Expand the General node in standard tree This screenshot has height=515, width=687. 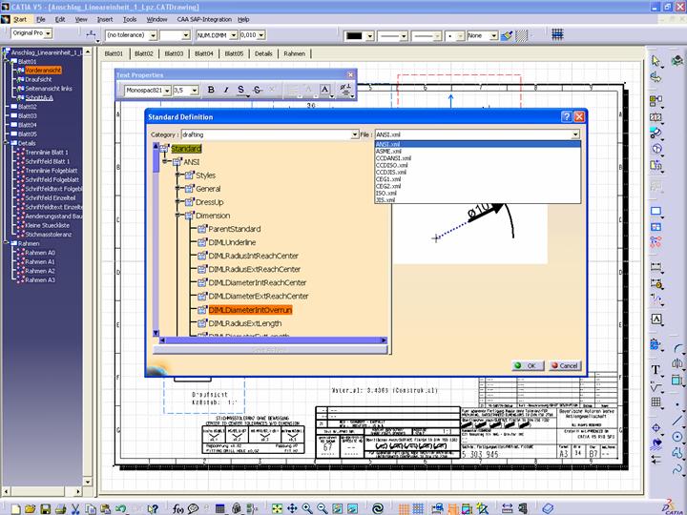[x=177, y=189]
